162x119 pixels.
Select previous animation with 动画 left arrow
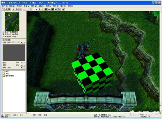(22, 42)
